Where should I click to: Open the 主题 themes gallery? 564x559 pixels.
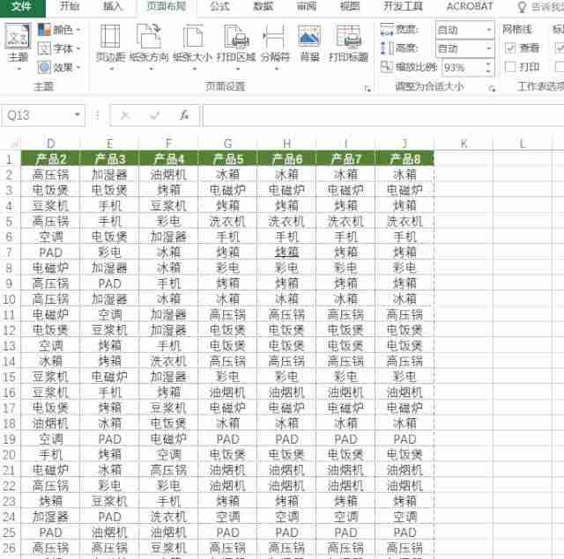18,46
